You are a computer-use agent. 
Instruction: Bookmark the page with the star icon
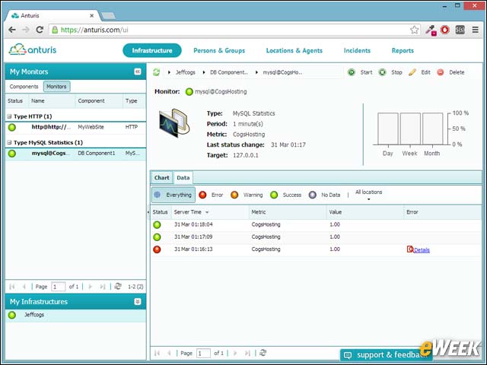tap(414, 30)
